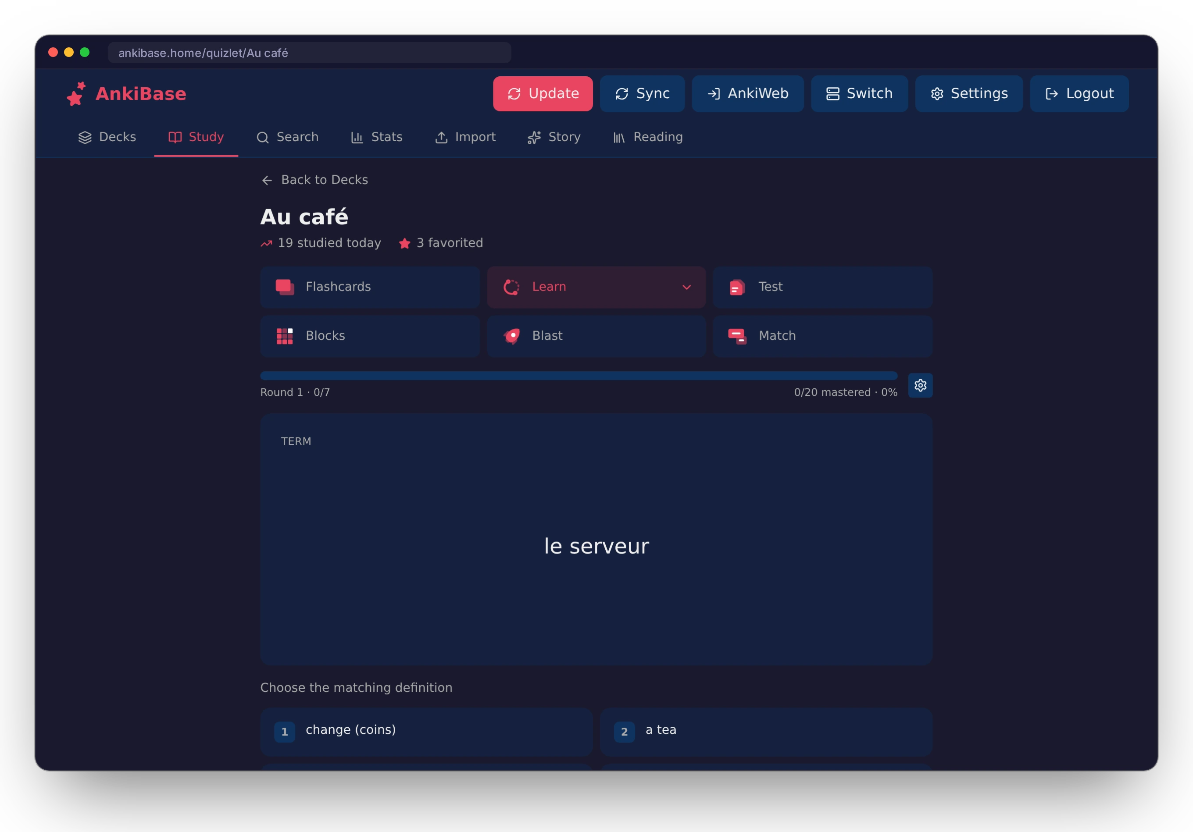Click the Update button
This screenshot has height=832, width=1193.
(x=543, y=94)
